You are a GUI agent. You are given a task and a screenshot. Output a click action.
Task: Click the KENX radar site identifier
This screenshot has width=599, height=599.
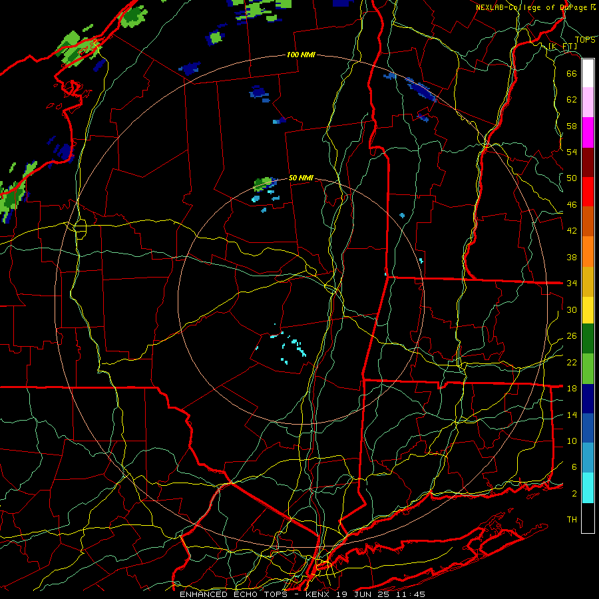(319, 594)
